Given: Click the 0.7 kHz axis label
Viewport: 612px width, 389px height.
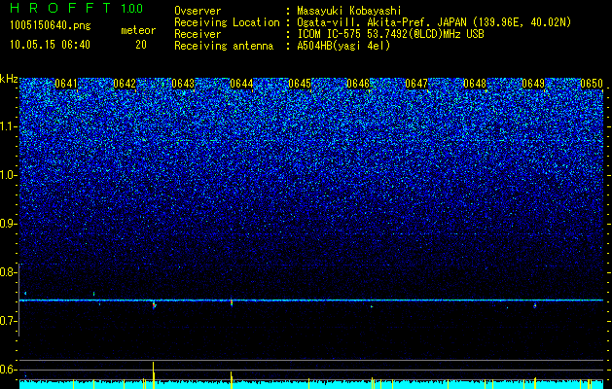Looking at the screenshot, I should click(8, 321).
